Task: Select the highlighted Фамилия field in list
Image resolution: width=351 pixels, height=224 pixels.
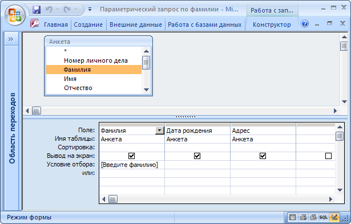Action: click(94, 70)
